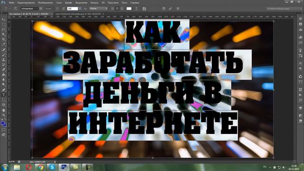Commit the current text edit

(x=170, y=9)
